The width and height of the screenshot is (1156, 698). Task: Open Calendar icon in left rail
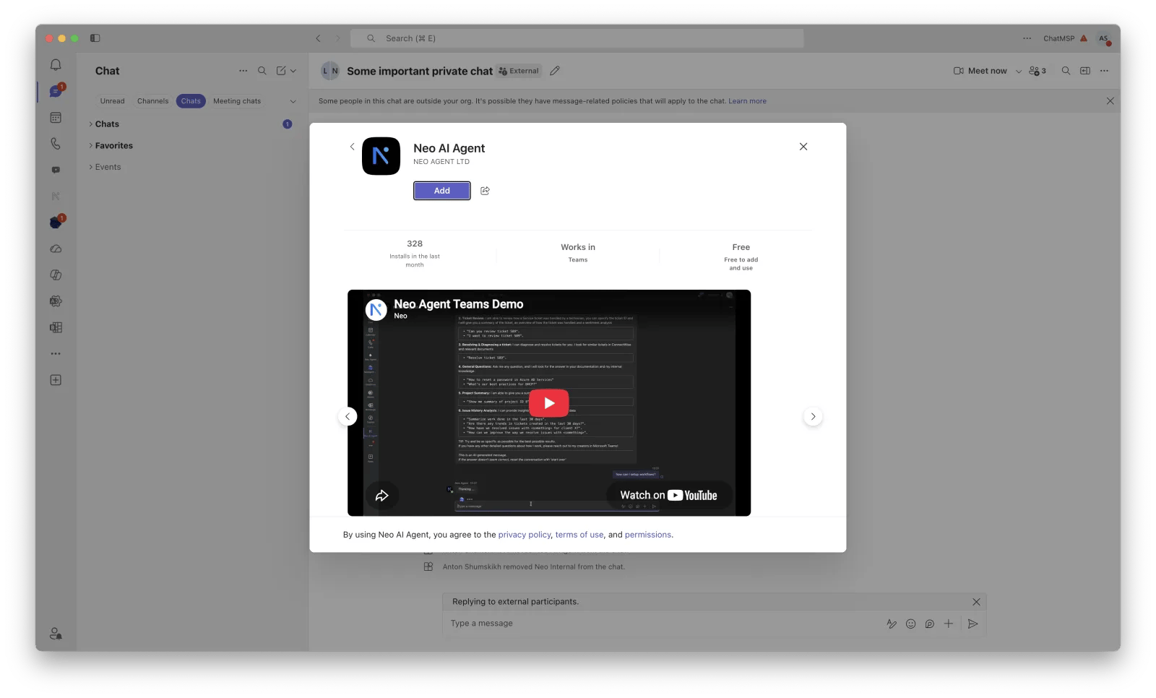pyautogui.click(x=56, y=117)
